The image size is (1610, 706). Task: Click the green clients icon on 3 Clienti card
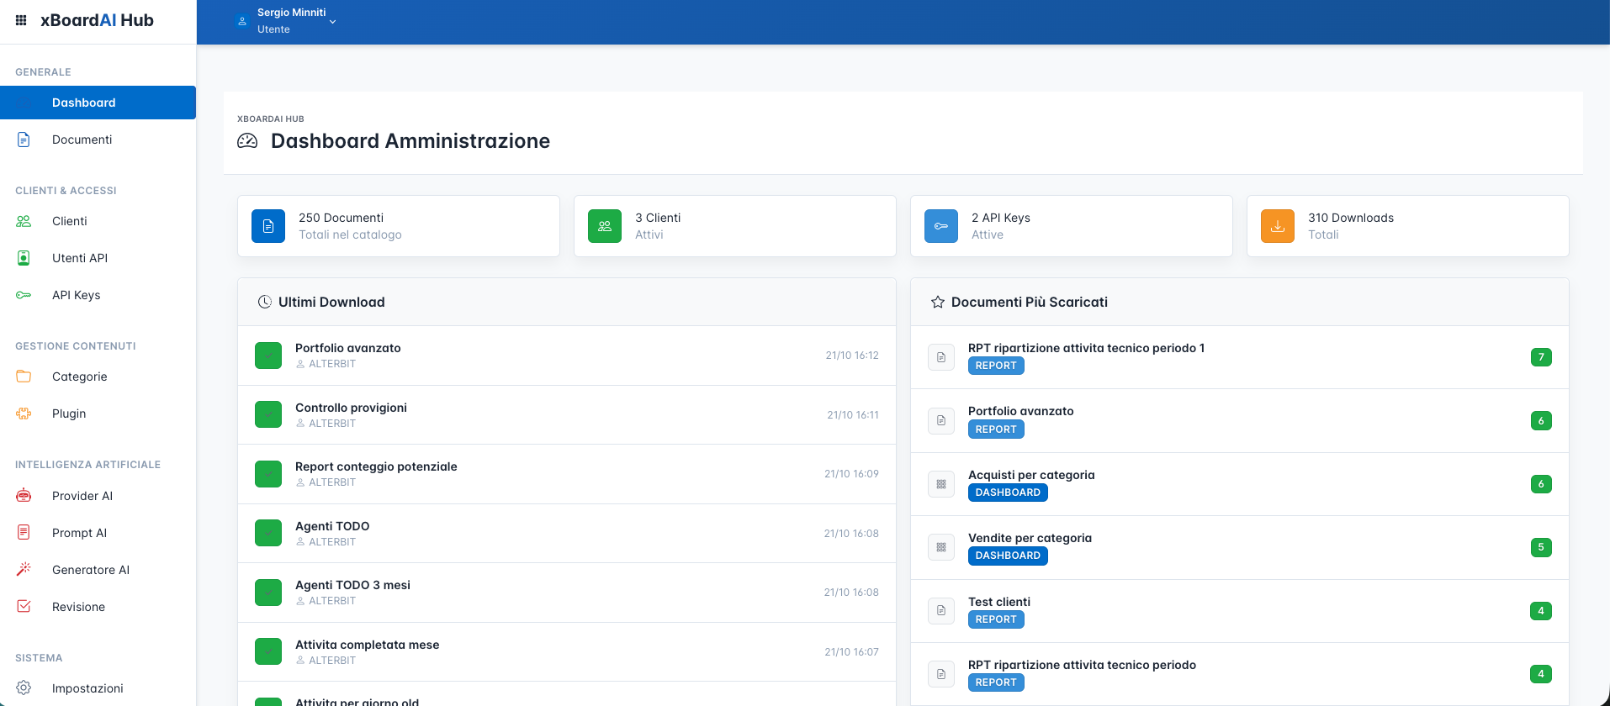(605, 226)
